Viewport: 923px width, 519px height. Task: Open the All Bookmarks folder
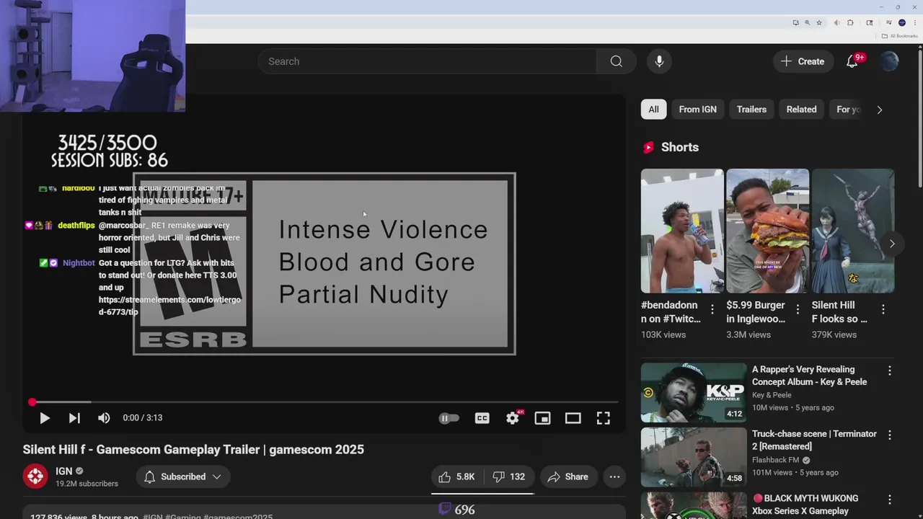(899, 36)
